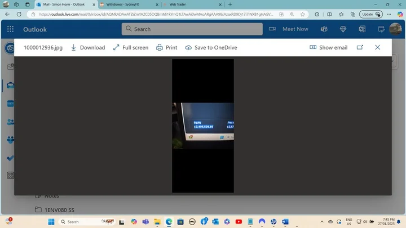Open account profile picture menu
Screen dimensions: 406x228
(395, 29)
